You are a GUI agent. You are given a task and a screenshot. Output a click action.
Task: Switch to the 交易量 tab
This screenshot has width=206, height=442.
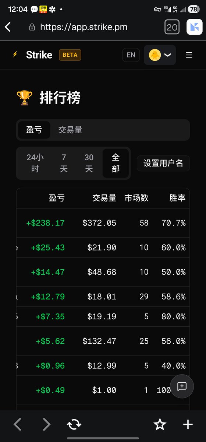[x=70, y=130]
